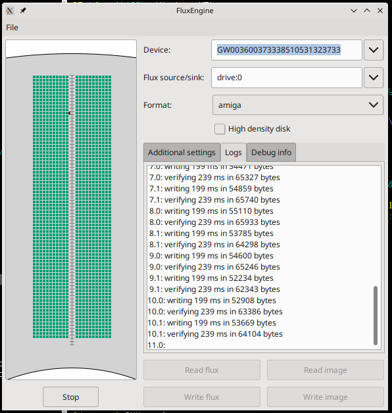This screenshot has height=413, width=392.
Task: Enable the High density disk checkbox
Action: pyautogui.click(x=220, y=129)
